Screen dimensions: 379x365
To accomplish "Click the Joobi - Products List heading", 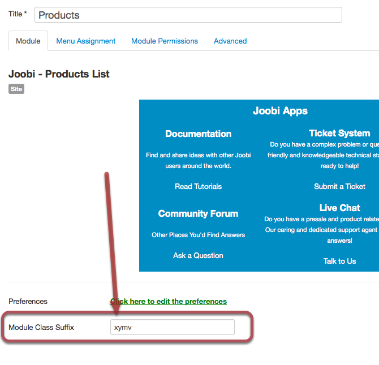I will point(59,74).
